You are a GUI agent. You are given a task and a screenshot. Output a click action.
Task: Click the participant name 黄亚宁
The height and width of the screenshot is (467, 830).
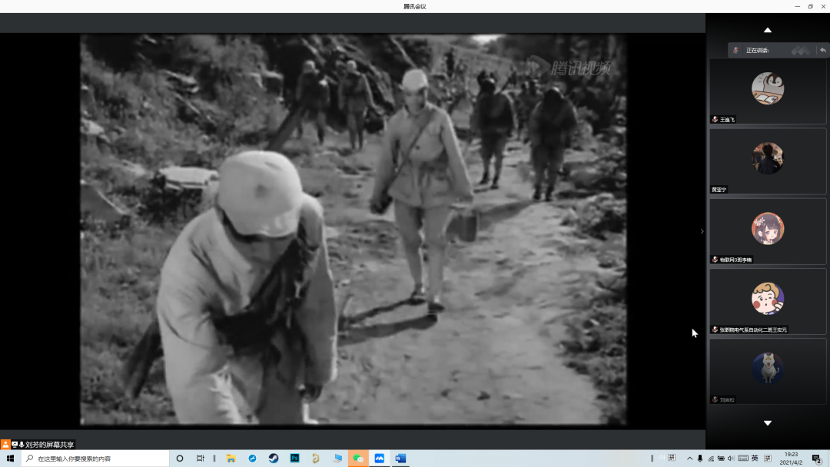point(719,190)
